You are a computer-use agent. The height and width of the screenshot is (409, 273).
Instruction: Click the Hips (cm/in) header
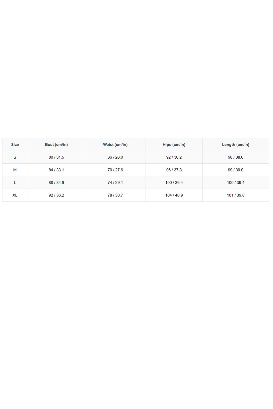click(x=174, y=145)
